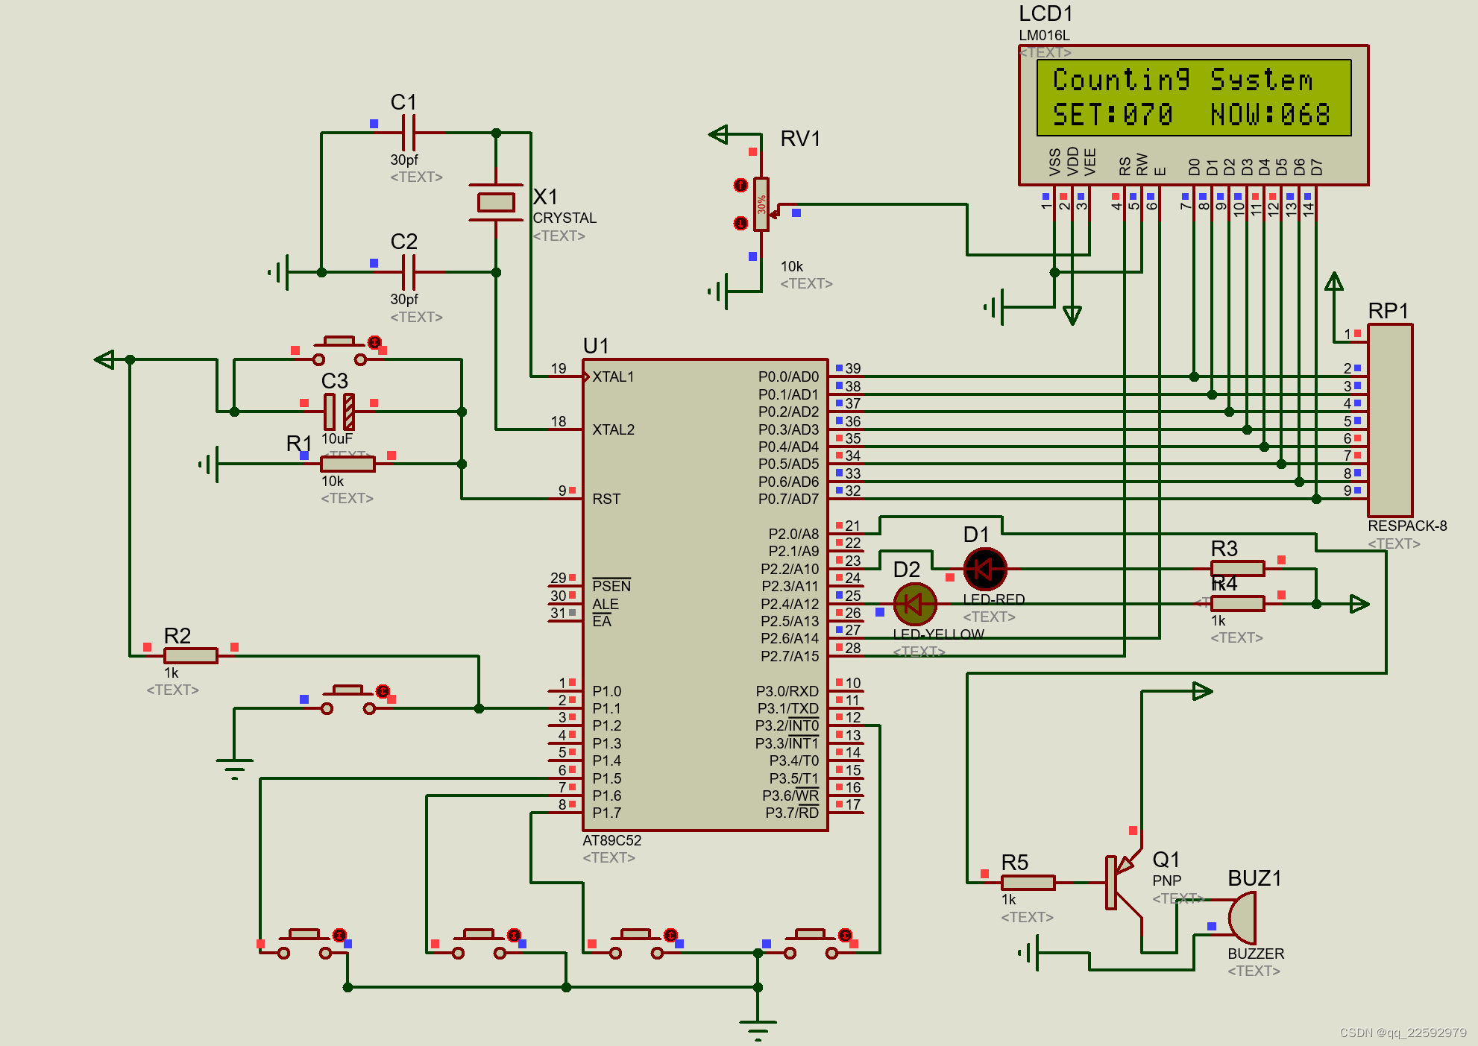
Task: Click 'Counting System' text on LCD
Action: 1183,80
